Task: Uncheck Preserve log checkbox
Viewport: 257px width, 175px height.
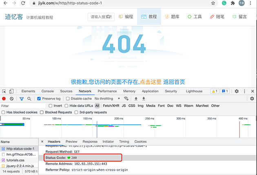Action: tap(39, 98)
